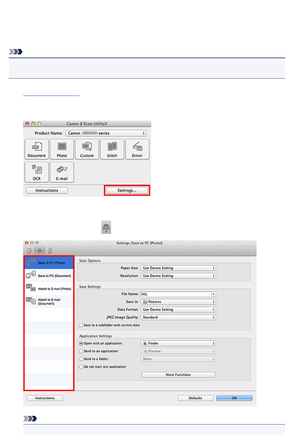
Task: Open the Finder application dropdown
Action: (178, 343)
